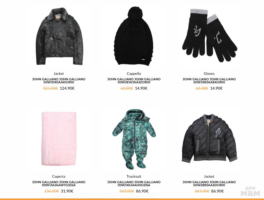Click the Tracksuit category label

coord(134,176)
